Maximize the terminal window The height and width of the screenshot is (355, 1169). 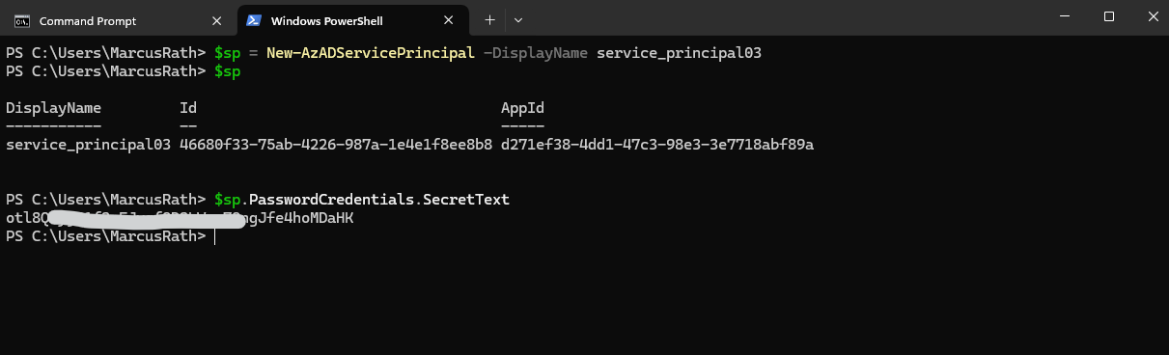click(x=1109, y=16)
